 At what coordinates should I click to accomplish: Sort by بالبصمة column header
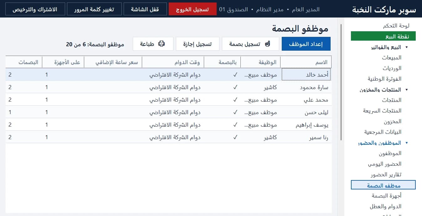click(222, 62)
